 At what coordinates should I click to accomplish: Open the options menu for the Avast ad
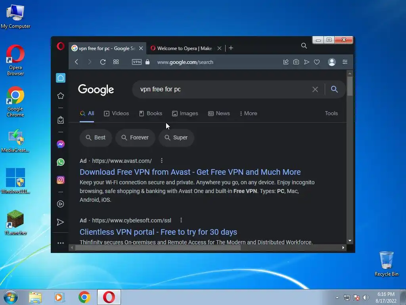pyautogui.click(x=162, y=160)
